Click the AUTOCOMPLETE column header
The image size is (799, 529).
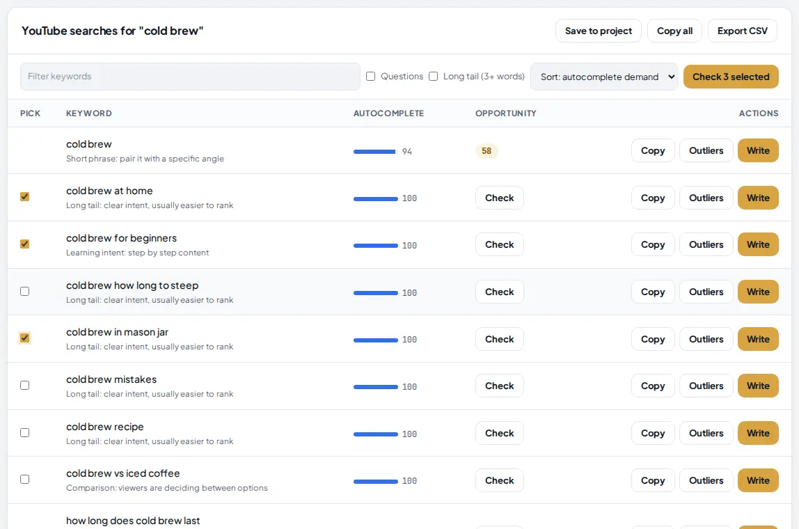389,113
